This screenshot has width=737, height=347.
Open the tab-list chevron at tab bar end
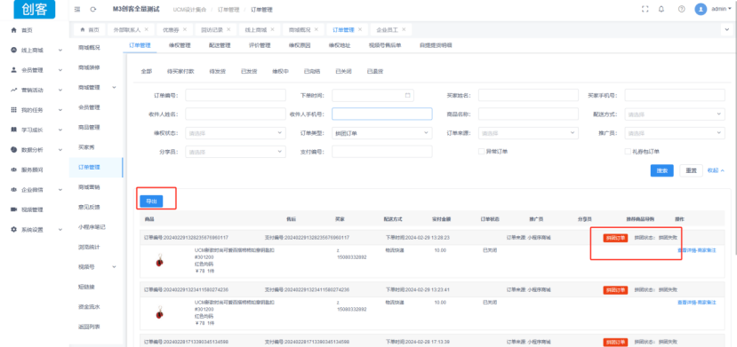[x=727, y=29]
